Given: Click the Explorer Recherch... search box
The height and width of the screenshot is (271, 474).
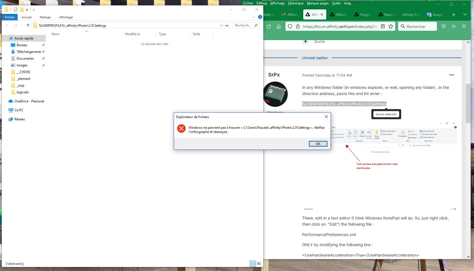Looking at the screenshot, I should tap(246, 25).
